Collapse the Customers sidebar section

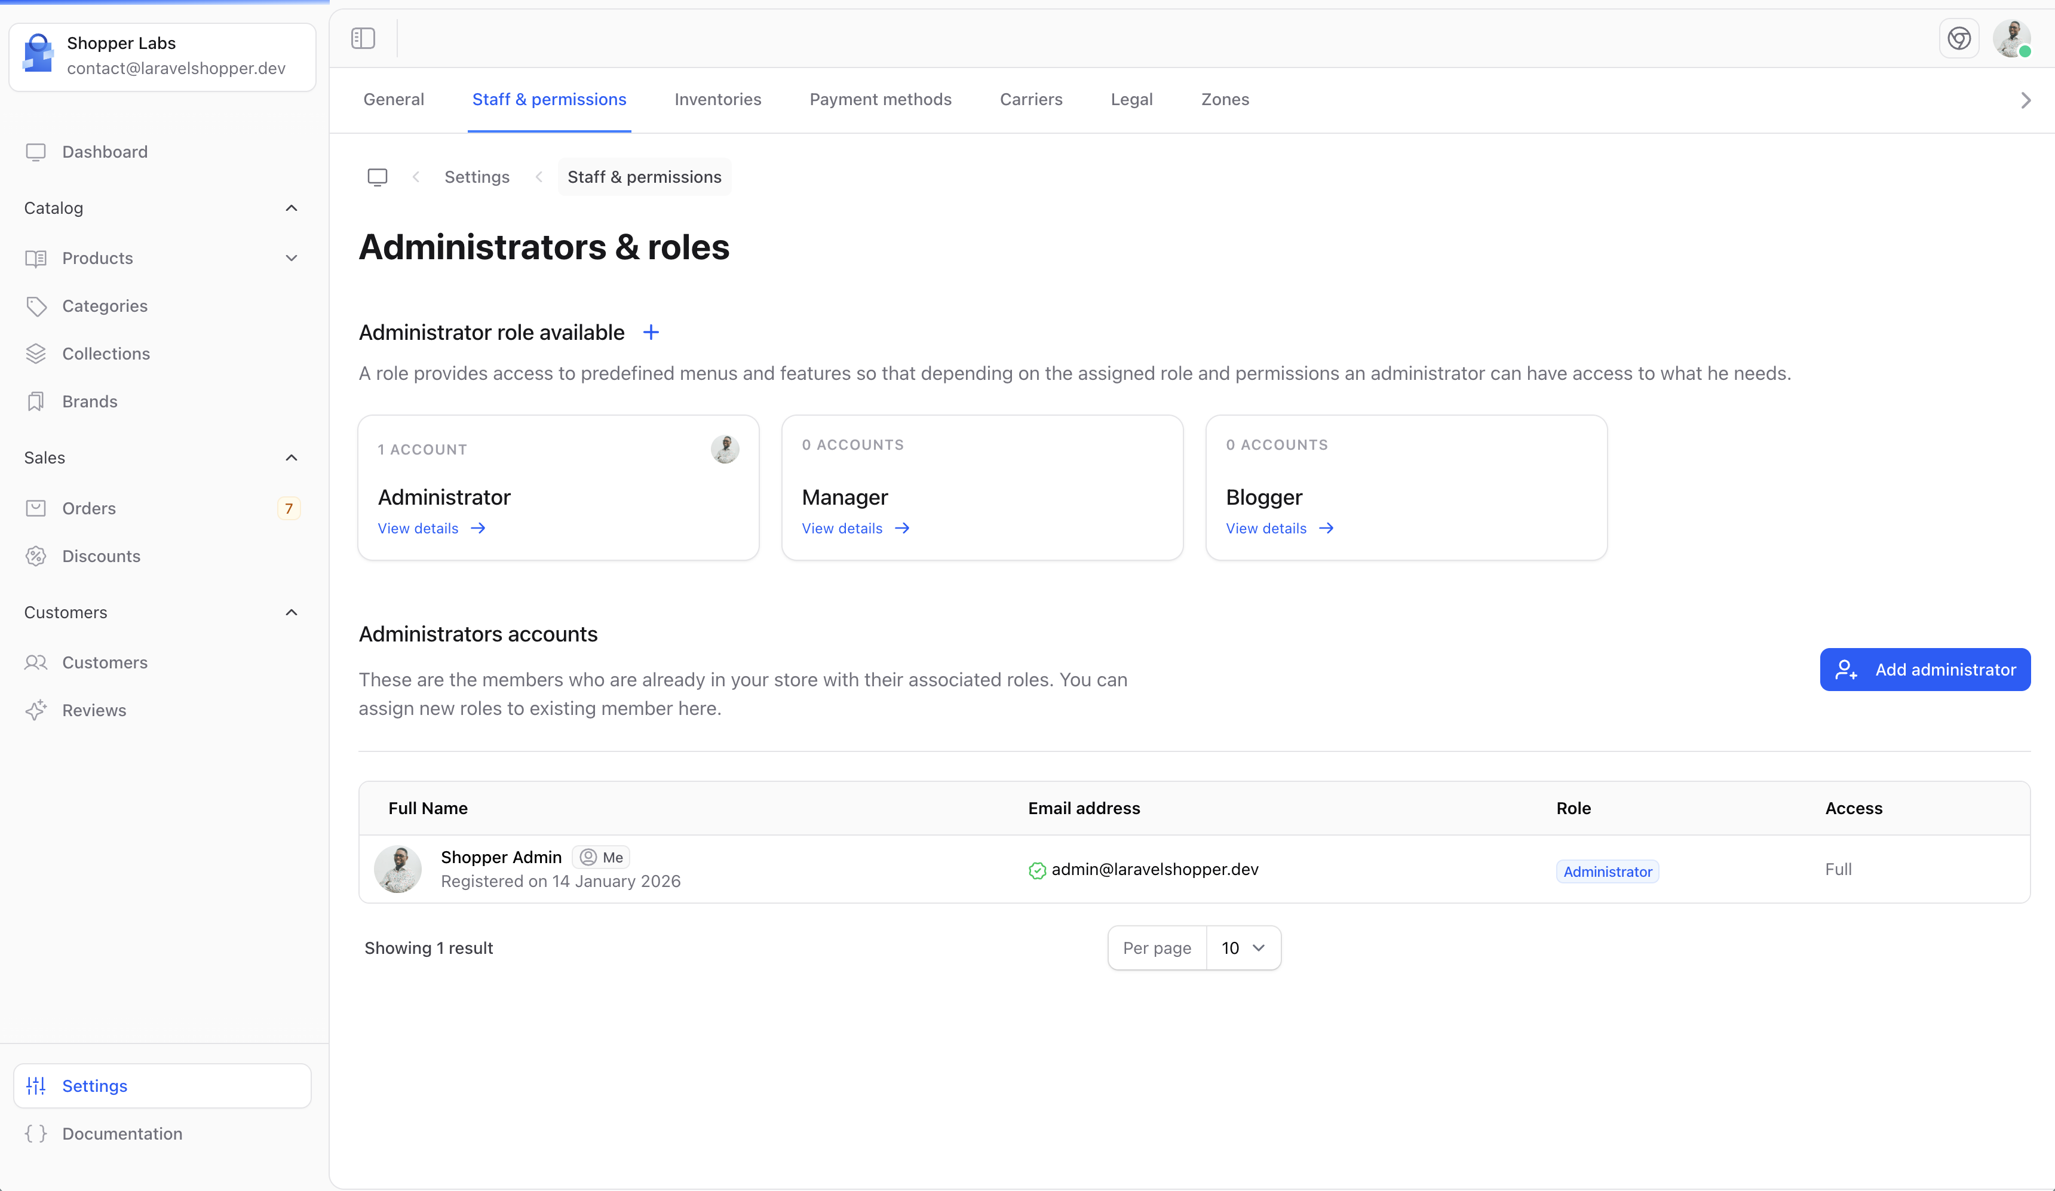click(x=291, y=612)
